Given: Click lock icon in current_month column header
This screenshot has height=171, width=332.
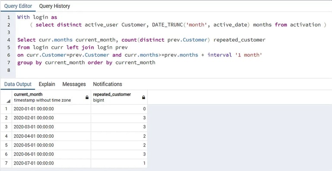Looking at the screenshot, I should coord(87,97).
